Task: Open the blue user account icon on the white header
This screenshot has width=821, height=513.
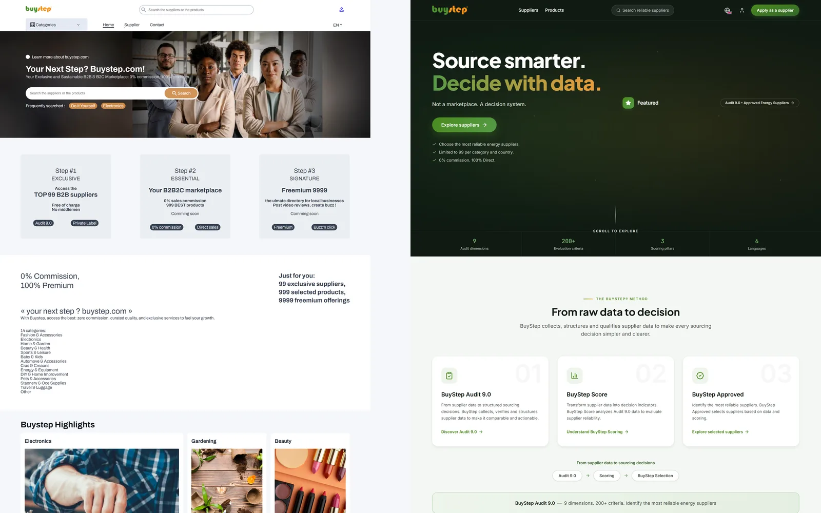Action: 341,10
